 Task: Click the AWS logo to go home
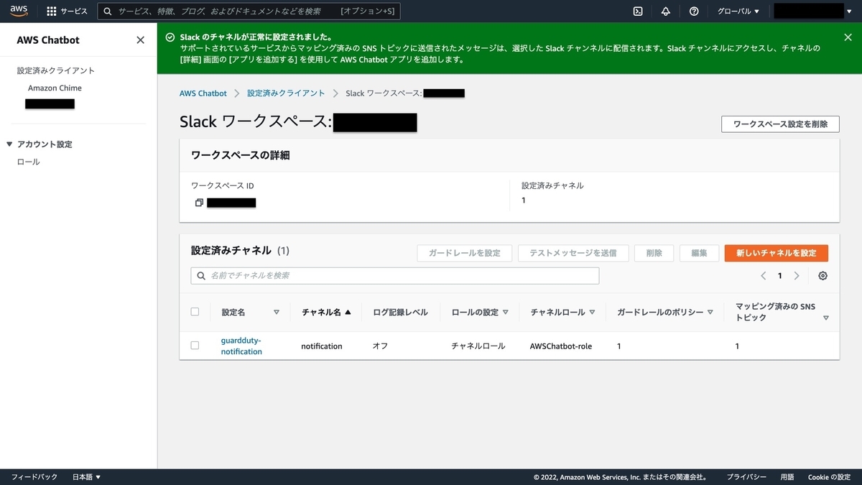(18, 10)
